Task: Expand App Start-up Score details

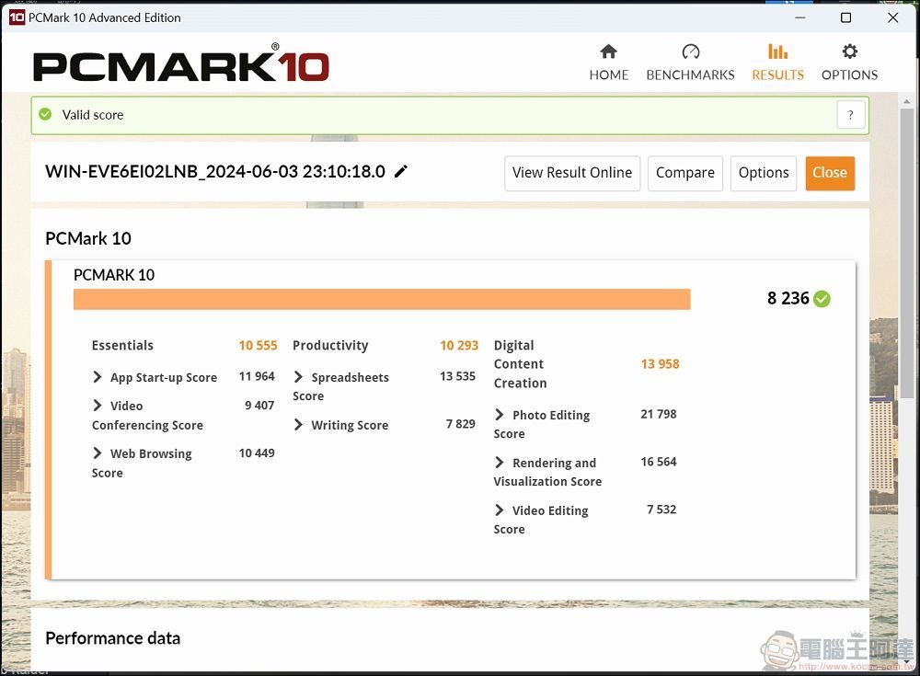Action: pyautogui.click(x=97, y=377)
